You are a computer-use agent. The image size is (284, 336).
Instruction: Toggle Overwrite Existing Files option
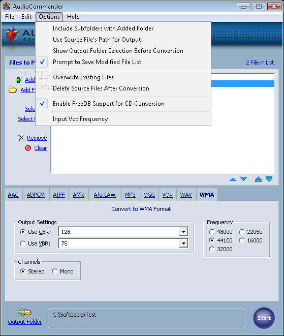[x=123, y=77]
